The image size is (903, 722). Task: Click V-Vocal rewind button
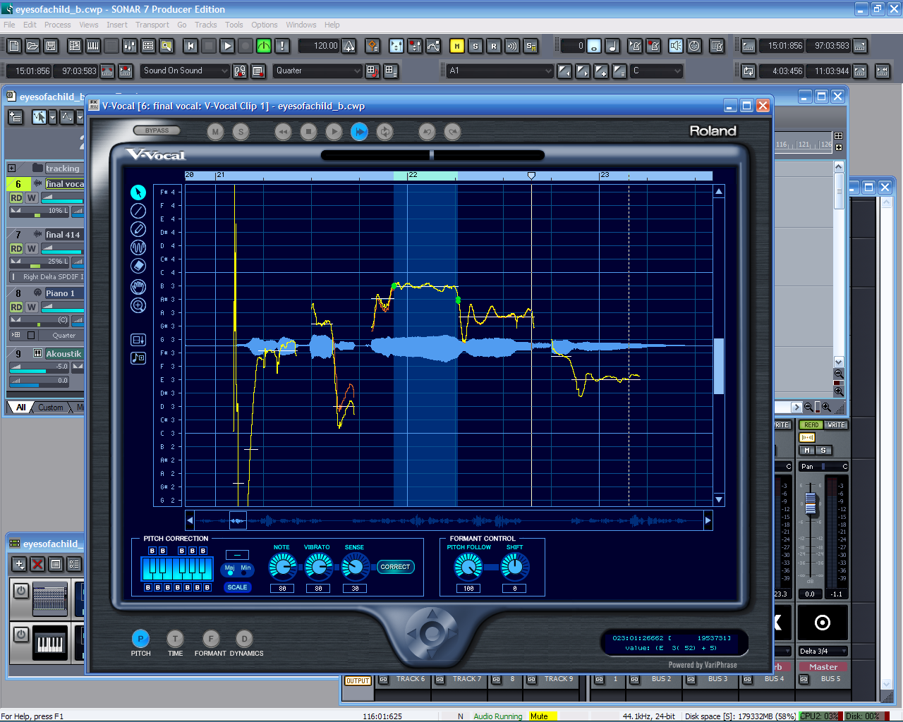(x=283, y=132)
